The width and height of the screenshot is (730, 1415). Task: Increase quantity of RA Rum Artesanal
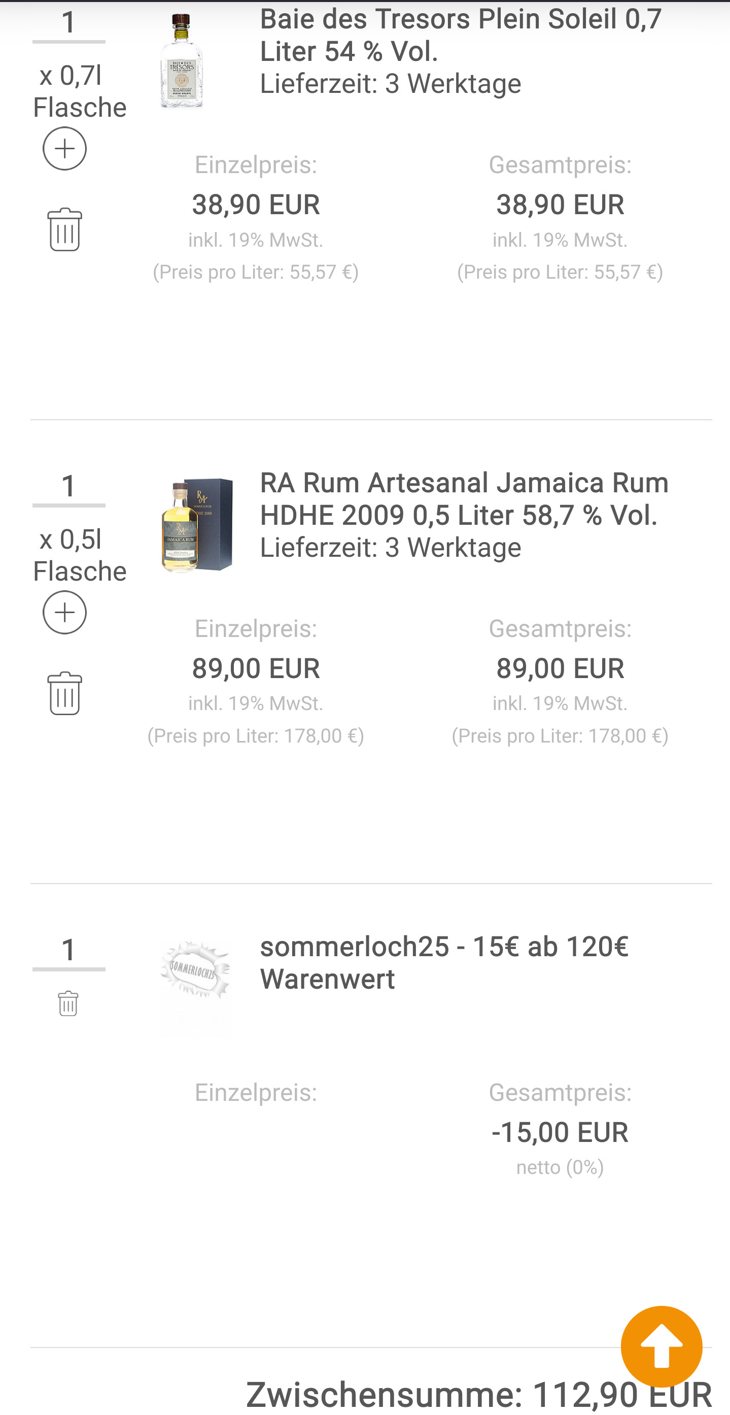pyautogui.click(x=65, y=612)
